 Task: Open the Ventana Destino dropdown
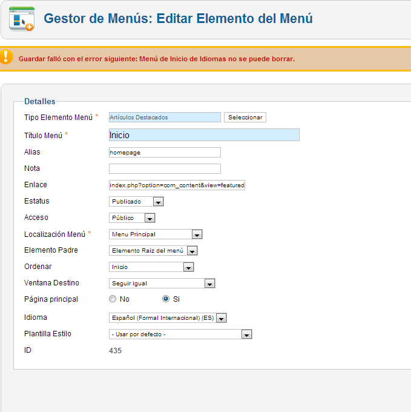click(162, 284)
